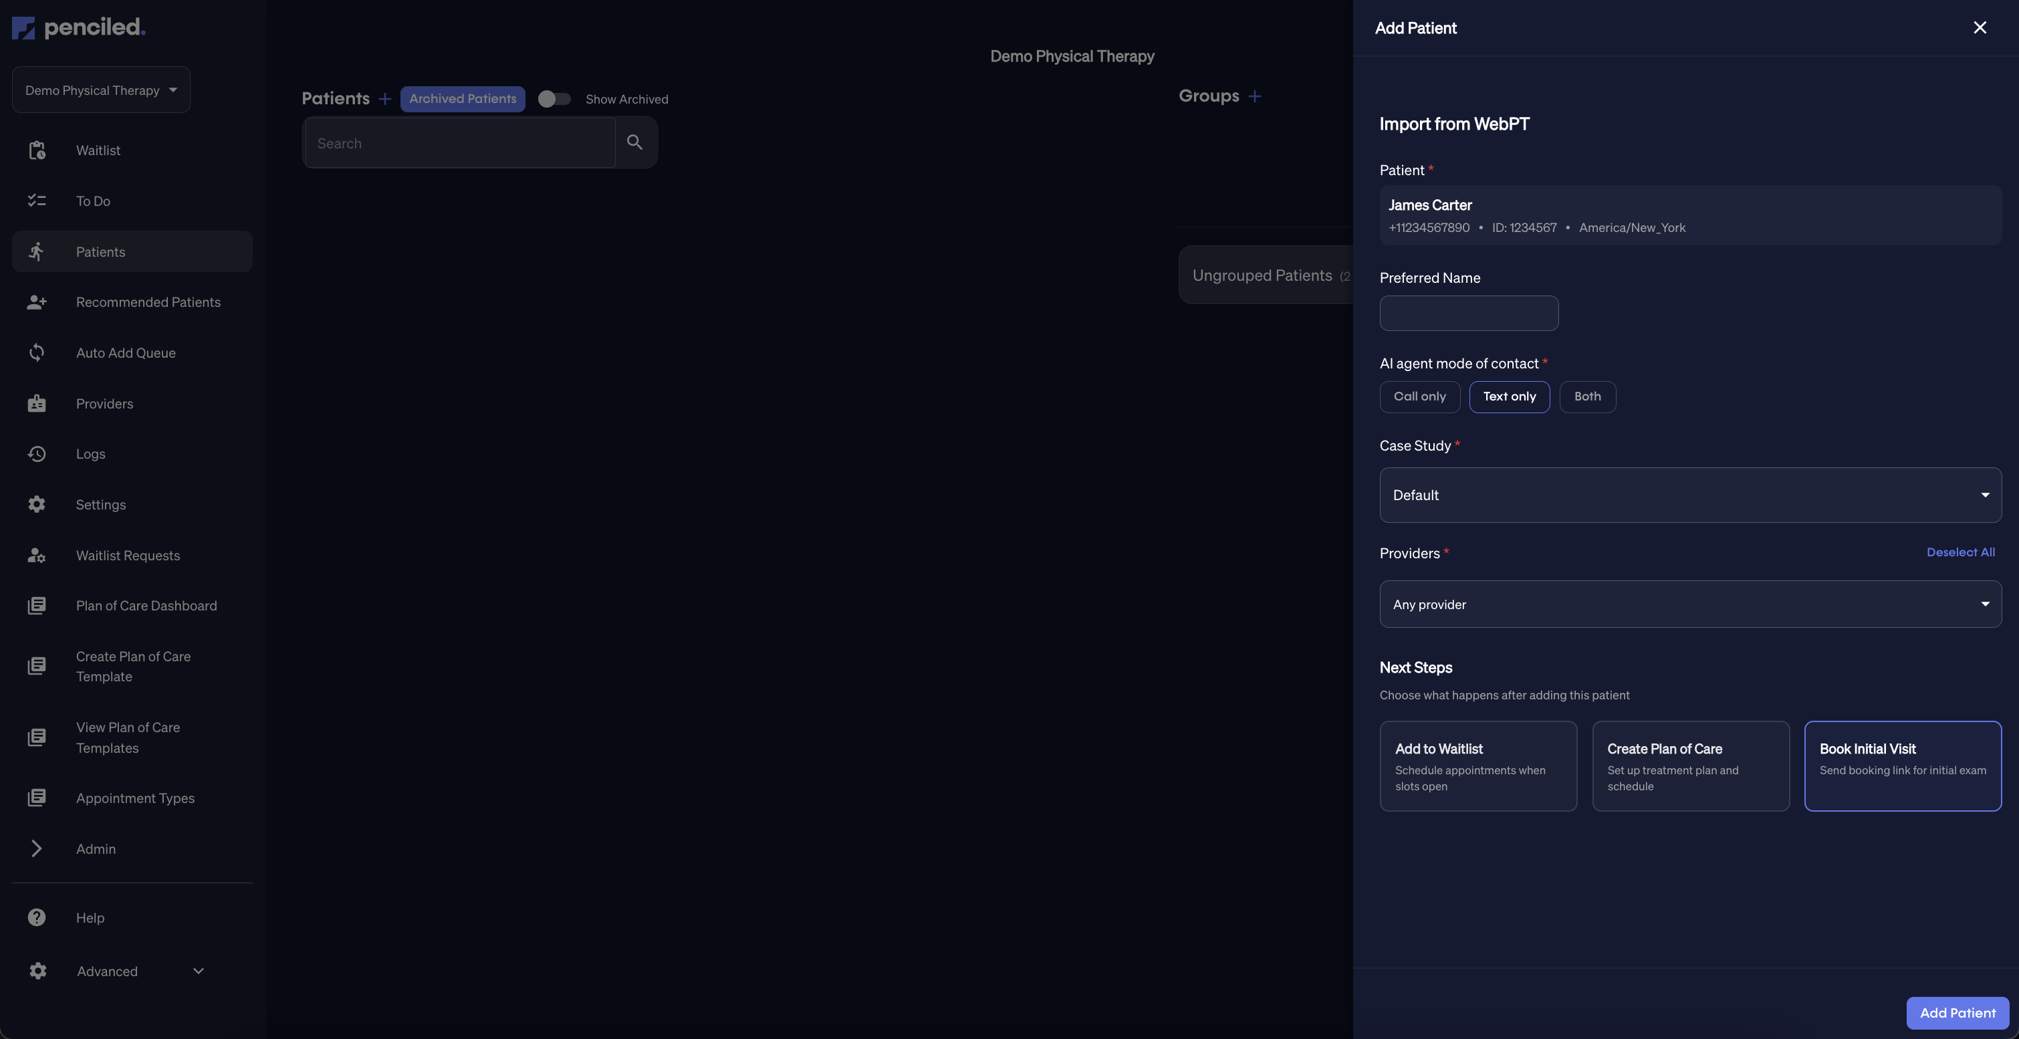Choose Both as AI agent contact mode

pyautogui.click(x=1587, y=396)
